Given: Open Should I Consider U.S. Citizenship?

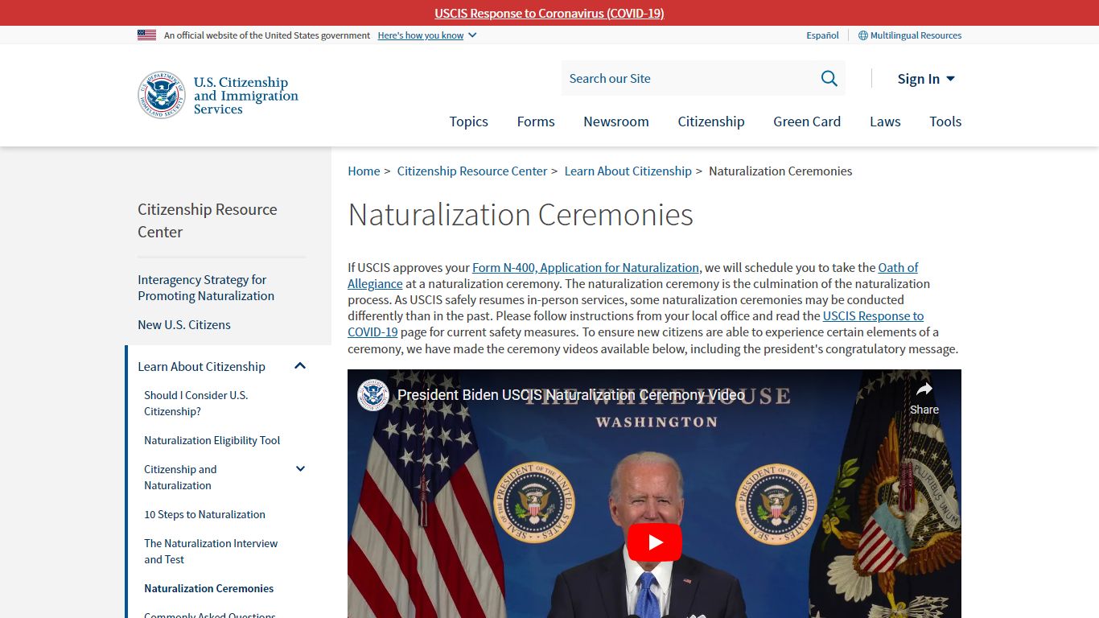Looking at the screenshot, I should pyautogui.click(x=196, y=403).
